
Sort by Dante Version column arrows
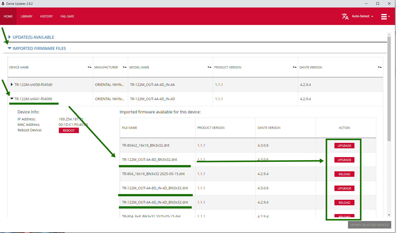pyautogui.click(x=379, y=67)
